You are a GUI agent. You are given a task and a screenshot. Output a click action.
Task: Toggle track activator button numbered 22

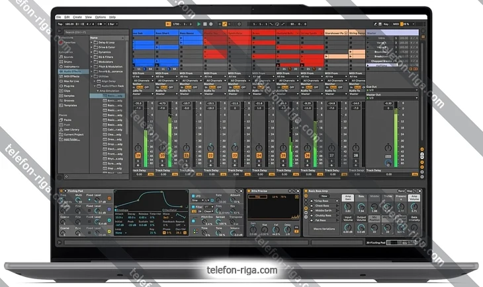(210, 156)
